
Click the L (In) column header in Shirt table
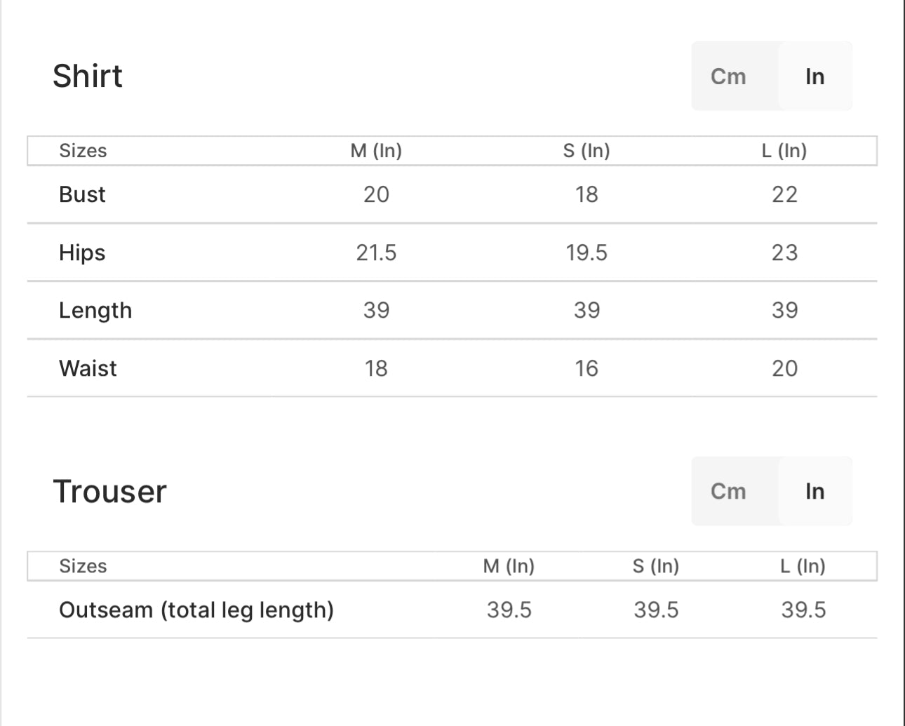(x=784, y=151)
